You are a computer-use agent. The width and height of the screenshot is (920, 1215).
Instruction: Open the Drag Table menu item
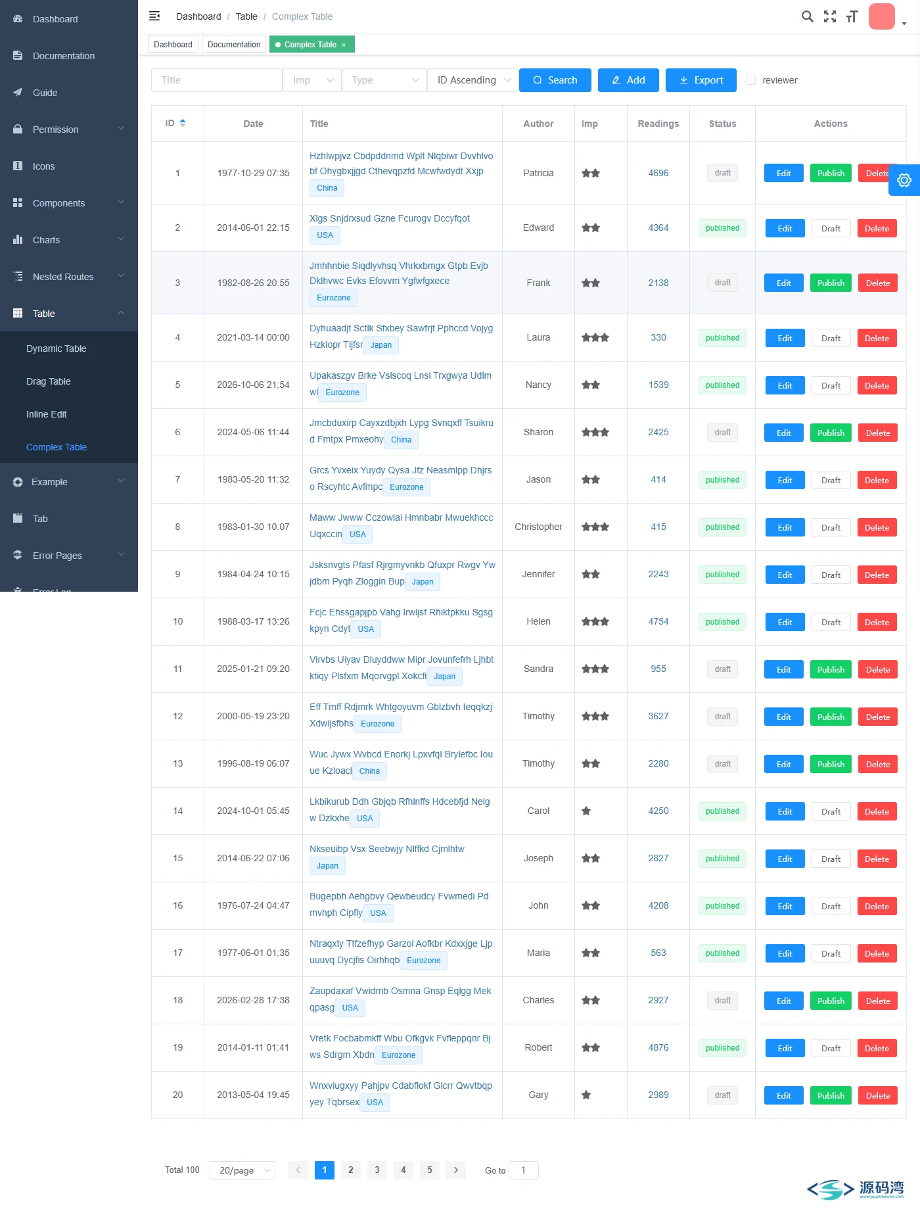click(x=69, y=381)
